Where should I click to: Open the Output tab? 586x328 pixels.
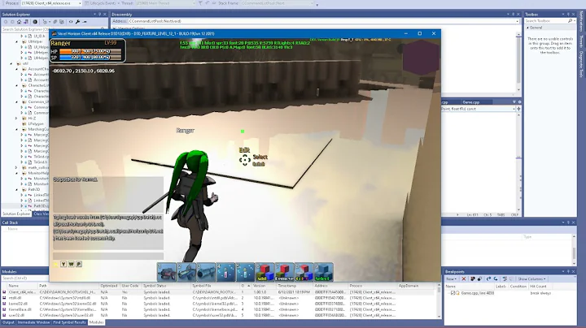click(x=8, y=322)
